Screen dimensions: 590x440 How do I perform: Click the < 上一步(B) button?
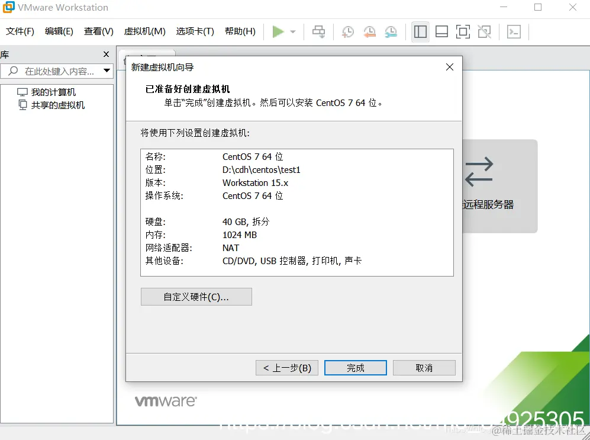click(x=287, y=368)
